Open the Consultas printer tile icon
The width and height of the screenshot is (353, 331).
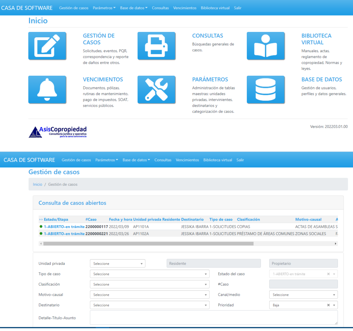pyautogui.click(x=156, y=46)
